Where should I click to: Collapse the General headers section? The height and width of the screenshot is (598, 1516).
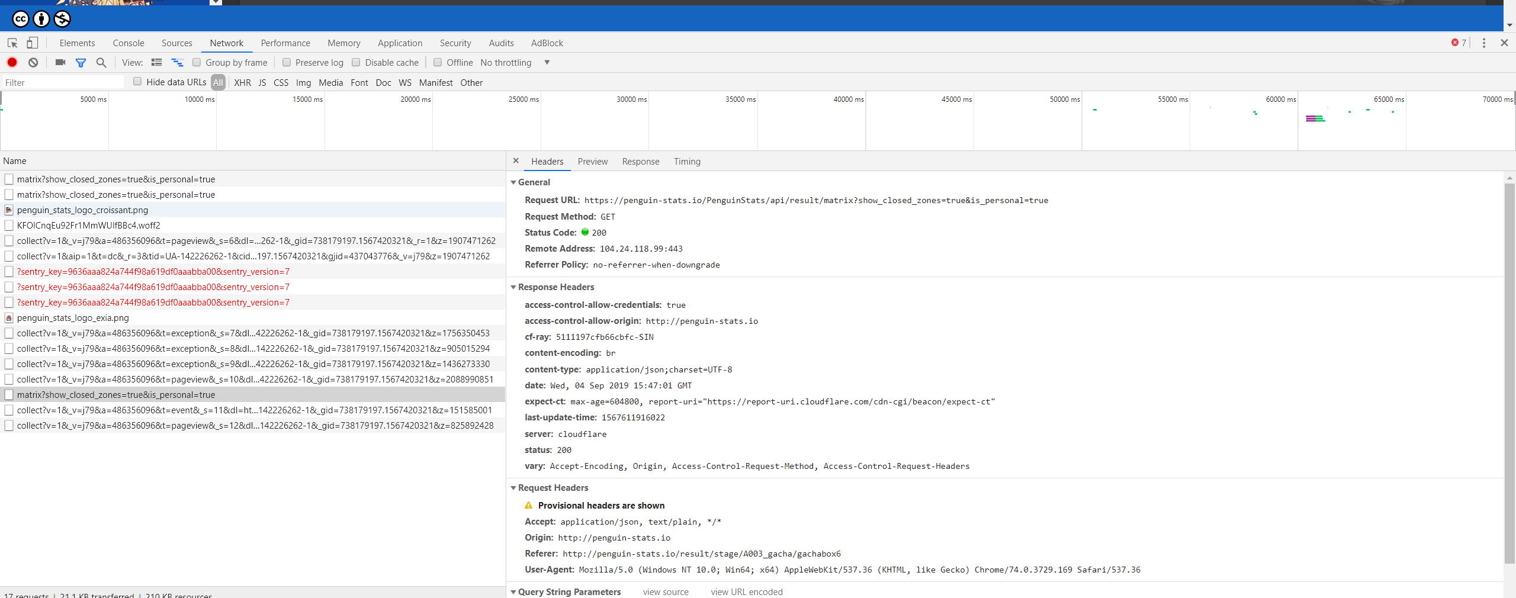pyautogui.click(x=513, y=182)
